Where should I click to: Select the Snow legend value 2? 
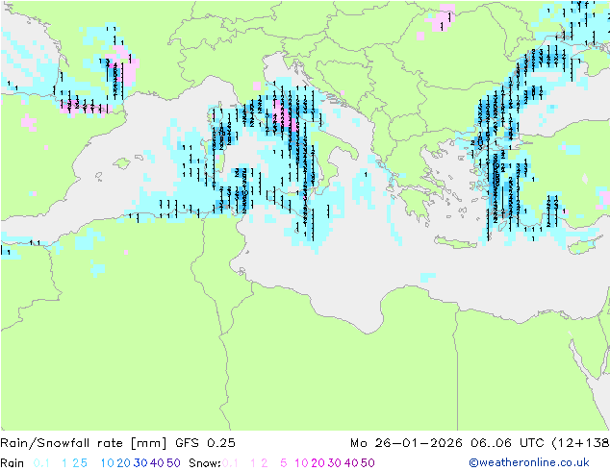(265, 463)
